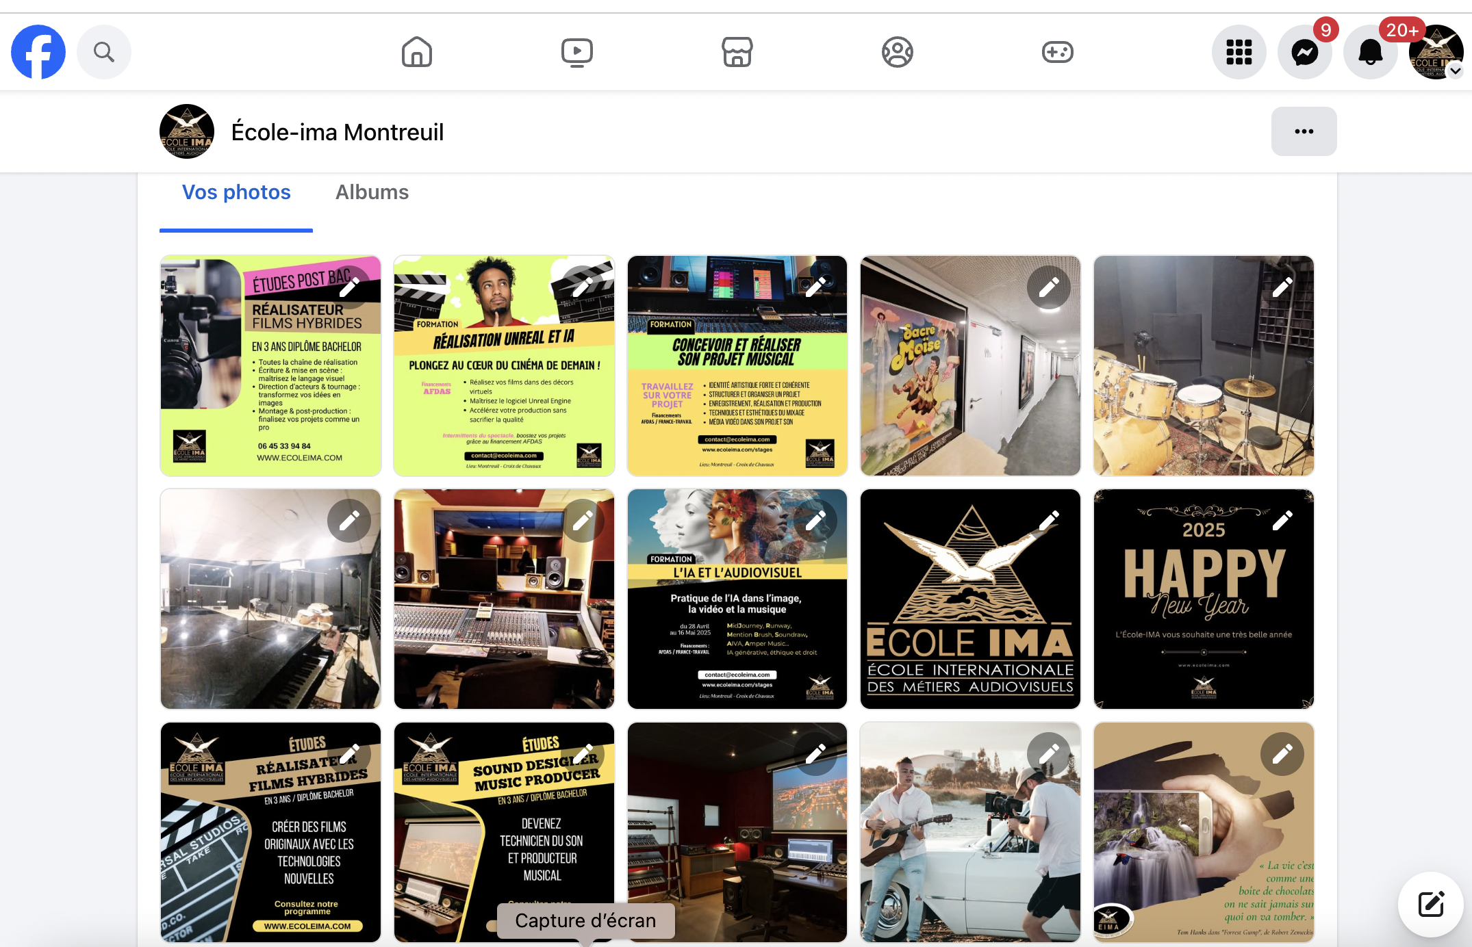The image size is (1472, 947).
Task: Open the nine-dot apps menu grid
Action: click(1239, 52)
